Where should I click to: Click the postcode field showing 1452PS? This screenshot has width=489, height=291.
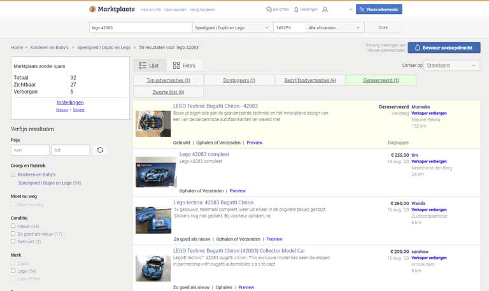pyautogui.click(x=290, y=27)
